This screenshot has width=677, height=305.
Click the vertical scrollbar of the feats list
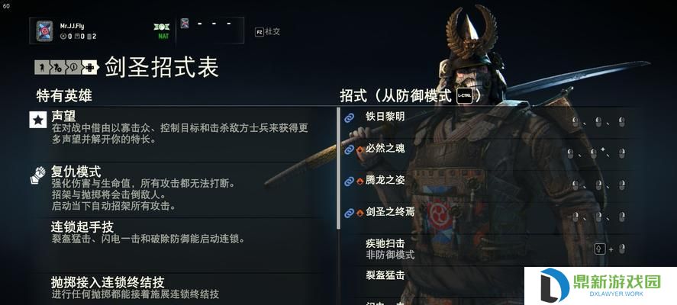[339, 169]
